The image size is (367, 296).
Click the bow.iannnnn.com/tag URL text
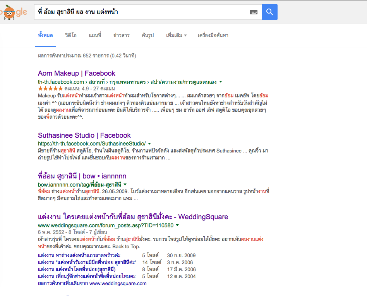80,185
